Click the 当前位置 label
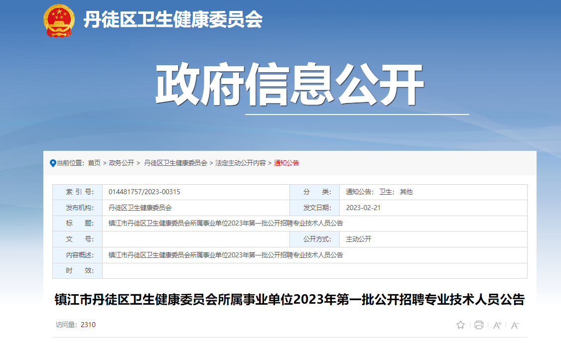 [x=70, y=163]
